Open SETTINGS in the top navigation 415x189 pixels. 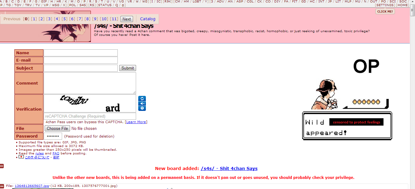coord(385,5)
